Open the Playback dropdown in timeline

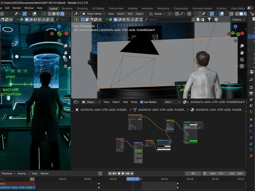[8, 173]
